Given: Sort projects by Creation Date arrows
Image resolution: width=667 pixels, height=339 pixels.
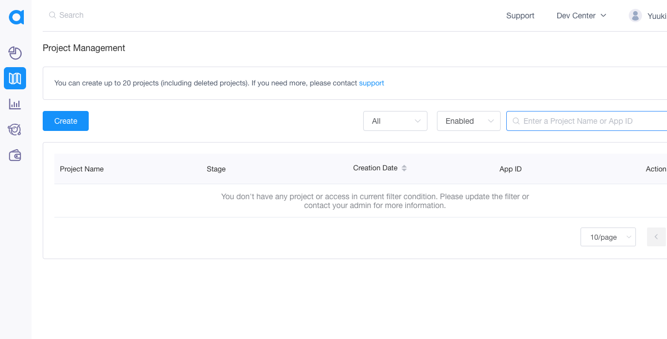Looking at the screenshot, I should point(404,168).
